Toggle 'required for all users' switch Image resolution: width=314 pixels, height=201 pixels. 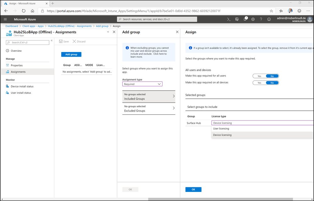266,76
